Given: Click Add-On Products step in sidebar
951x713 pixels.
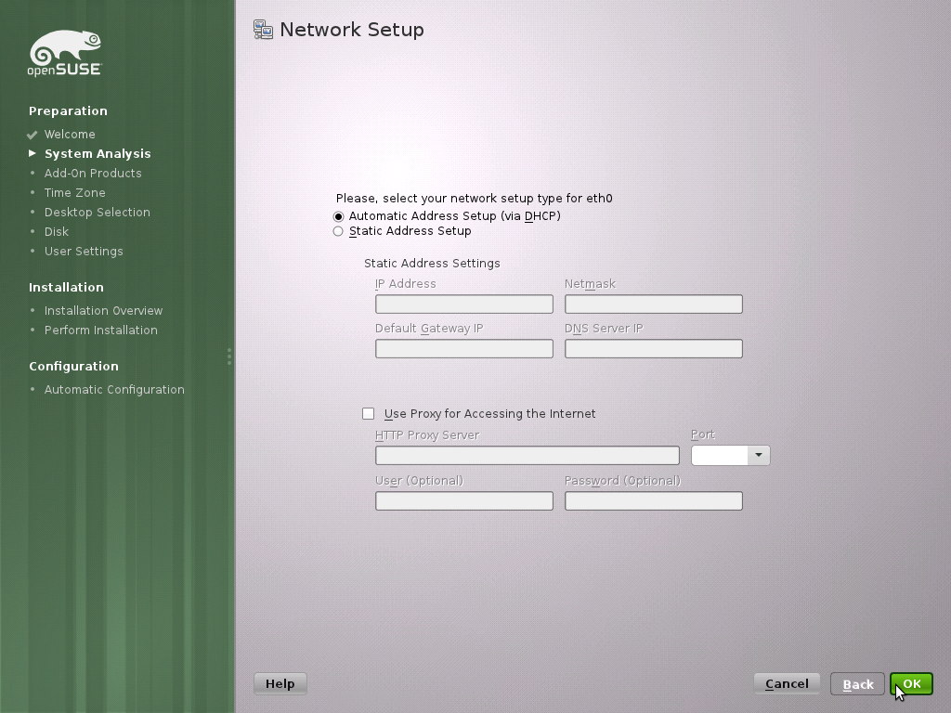Looking at the screenshot, I should click(93, 174).
